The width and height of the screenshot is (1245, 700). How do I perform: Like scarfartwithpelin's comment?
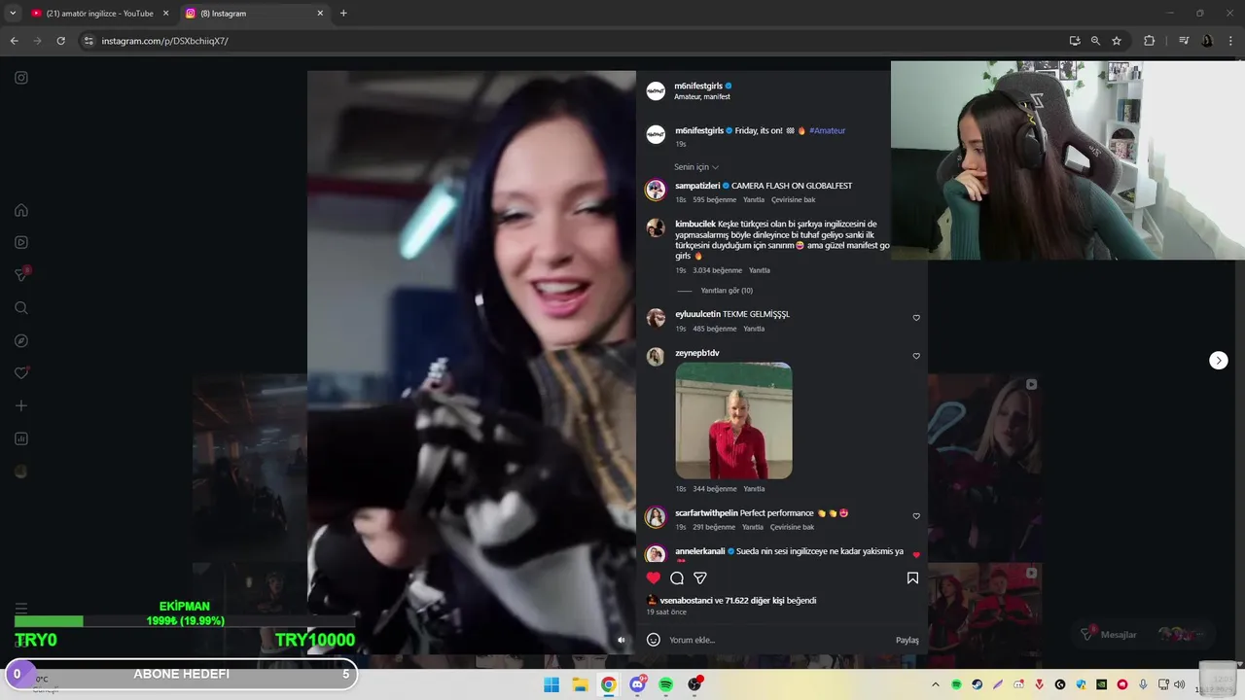[916, 516]
